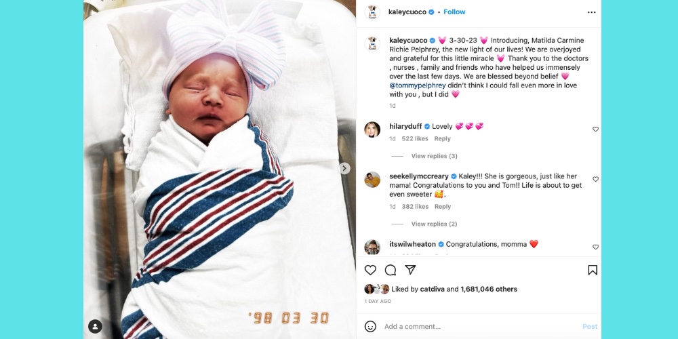Screen dimensions: 678x339
Task: Show tagged people icon on photo
Action: 95,326
